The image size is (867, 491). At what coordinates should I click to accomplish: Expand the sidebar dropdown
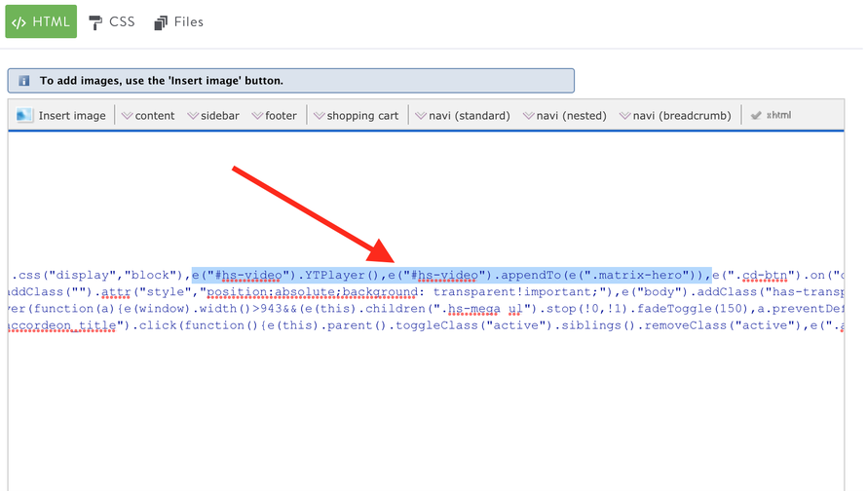213,116
